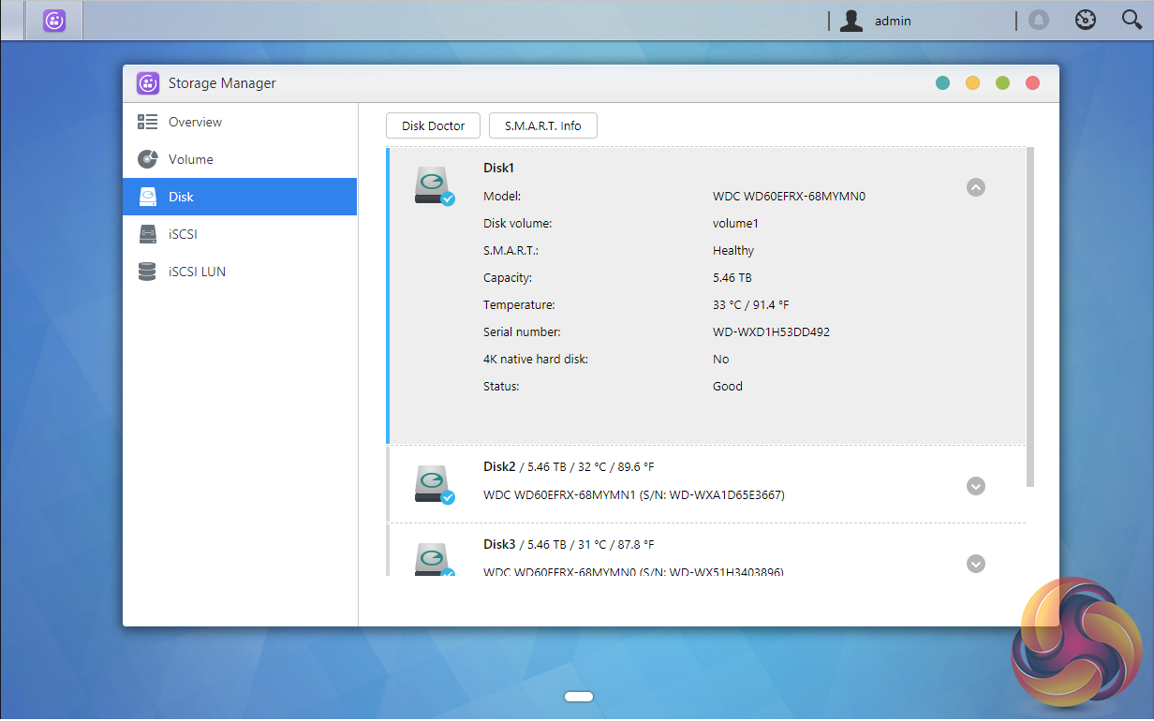The height and width of the screenshot is (721, 1154).
Task: Select the iSCSI sidebar item
Action: click(x=183, y=234)
